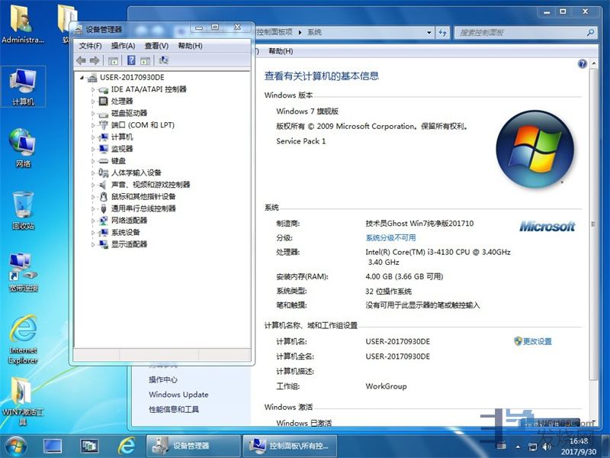Open the 查看(V) menu in Device Manager
This screenshot has height=458, width=610.
click(156, 46)
